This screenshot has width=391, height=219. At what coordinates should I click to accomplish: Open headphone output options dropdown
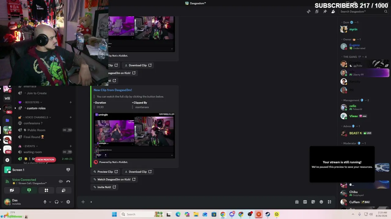[x=62, y=202]
